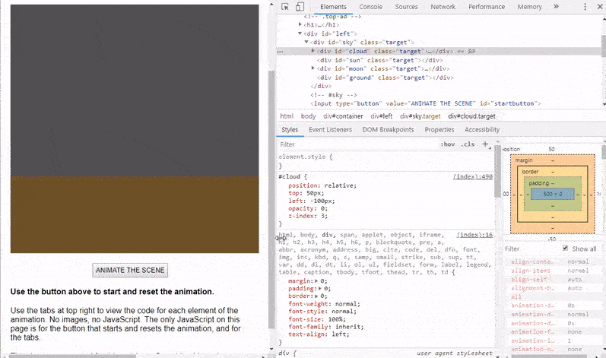
Task: Toggle the :hov element state panel
Action: [x=447, y=144]
